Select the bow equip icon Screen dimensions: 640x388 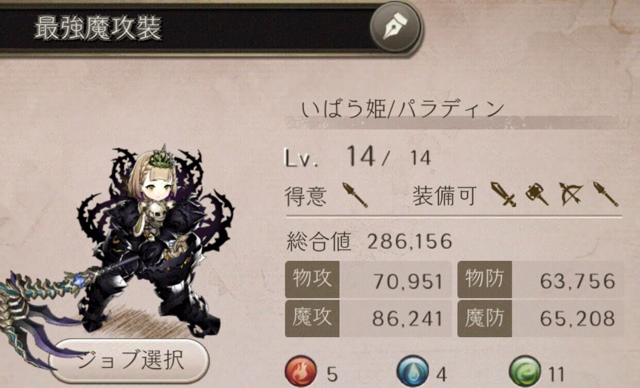click(x=571, y=195)
